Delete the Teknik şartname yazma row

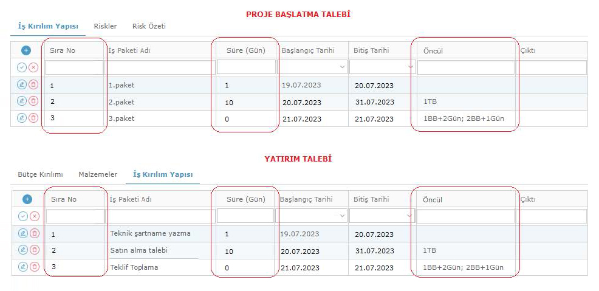click(x=34, y=233)
